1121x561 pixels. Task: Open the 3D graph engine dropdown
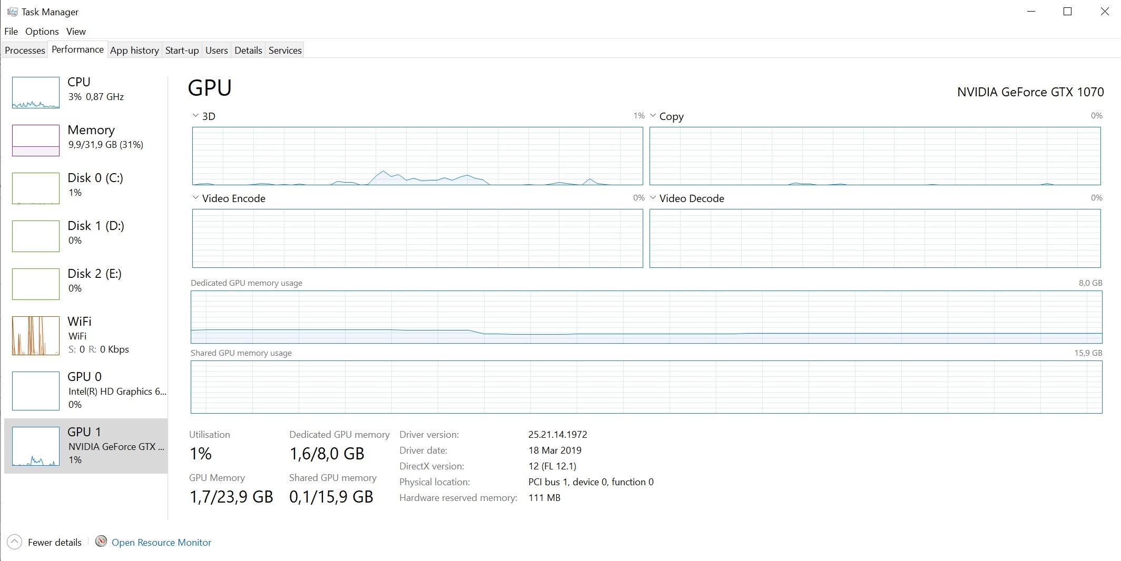click(195, 116)
